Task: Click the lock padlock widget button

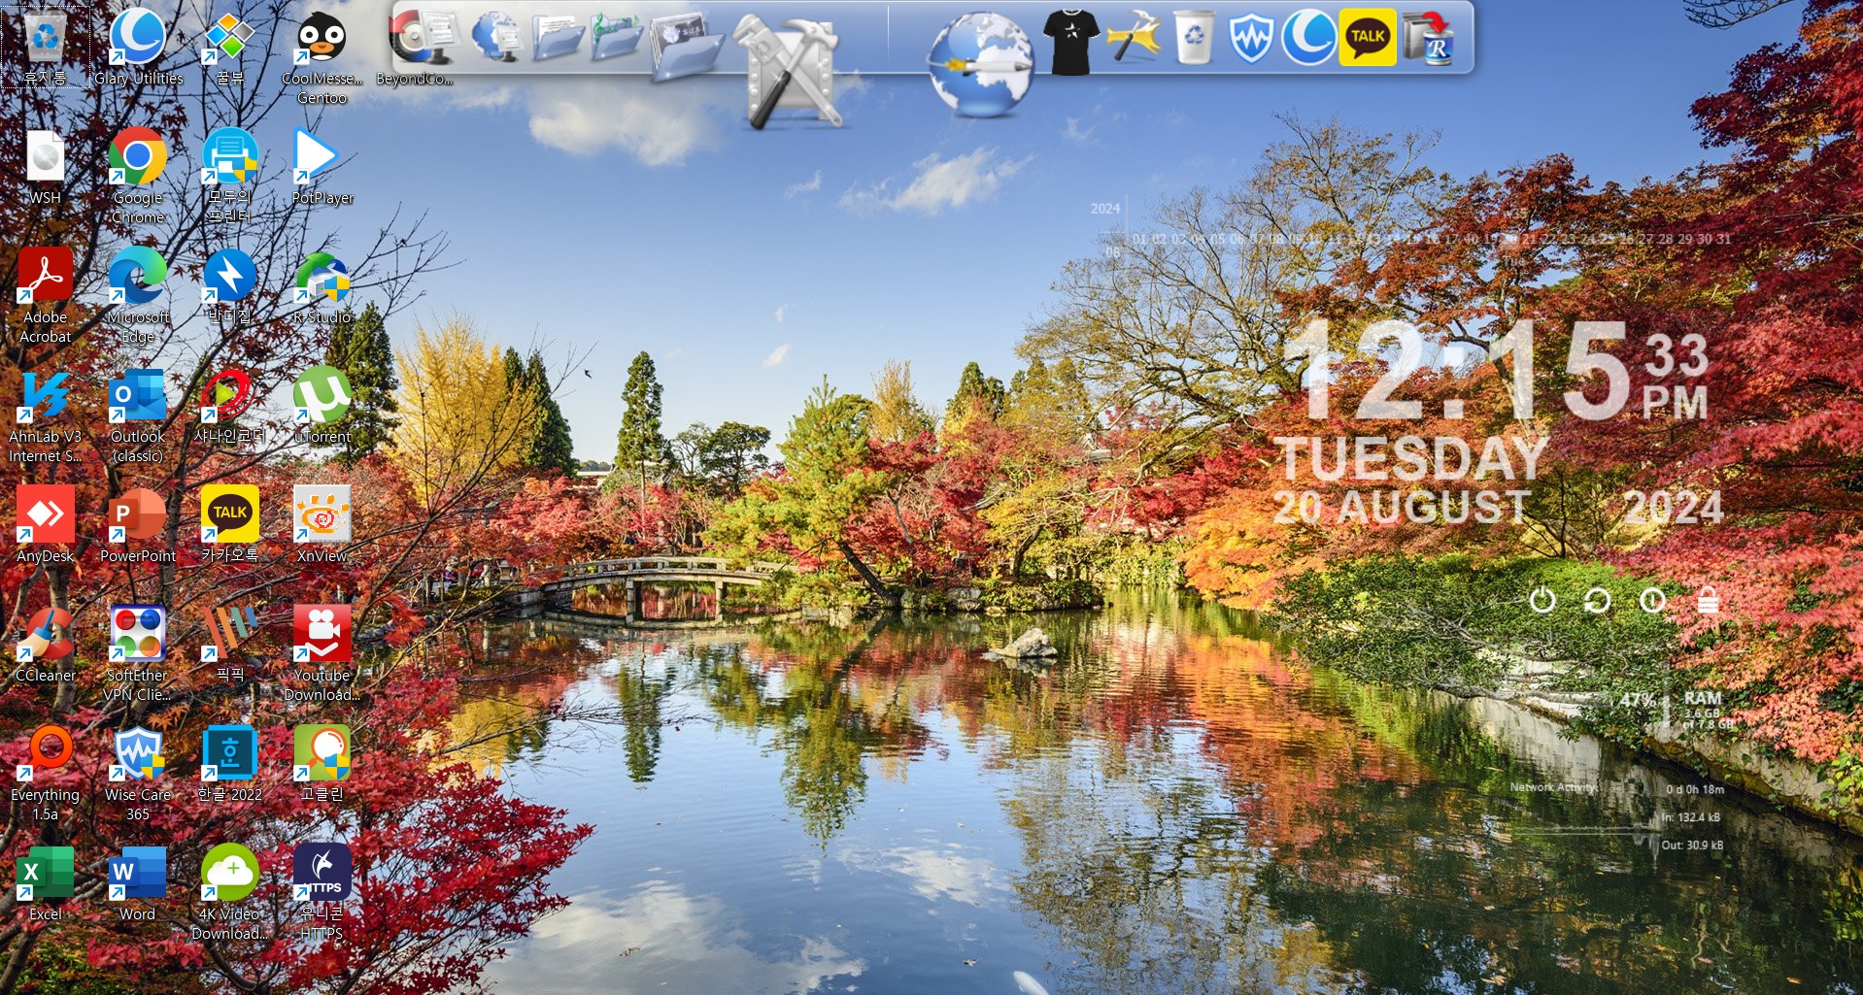Action: [x=1708, y=601]
